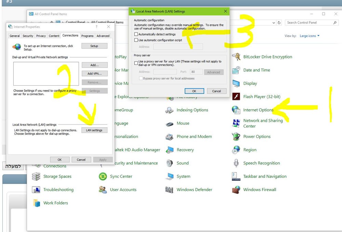The width and height of the screenshot is (342, 232).
Task: Switch to the General tab
Action: 15,36
